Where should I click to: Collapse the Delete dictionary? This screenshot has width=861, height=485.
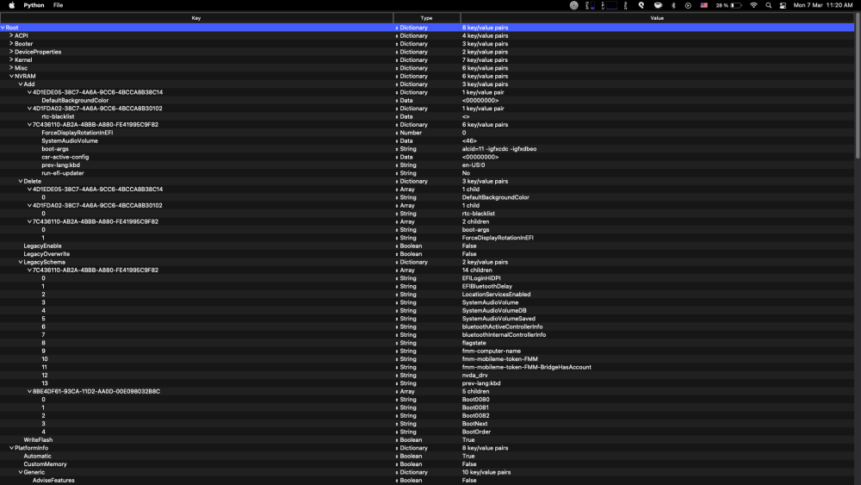click(21, 181)
